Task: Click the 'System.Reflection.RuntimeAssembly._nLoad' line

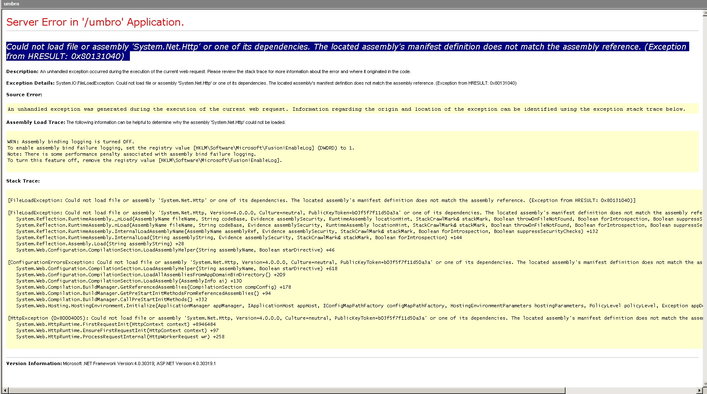Action: coord(359,219)
